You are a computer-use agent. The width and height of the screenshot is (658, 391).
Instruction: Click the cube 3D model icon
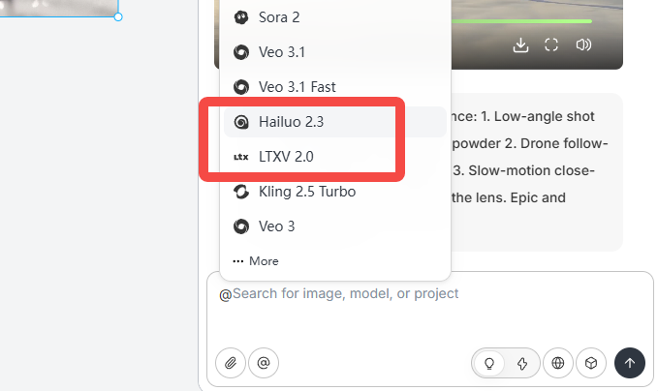(590, 363)
